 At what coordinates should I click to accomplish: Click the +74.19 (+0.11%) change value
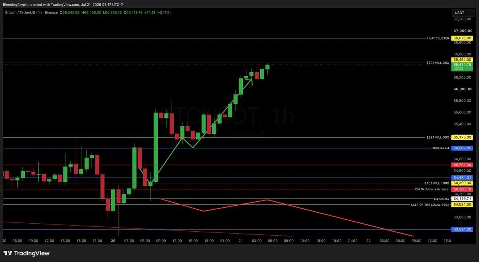tap(158, 13)
